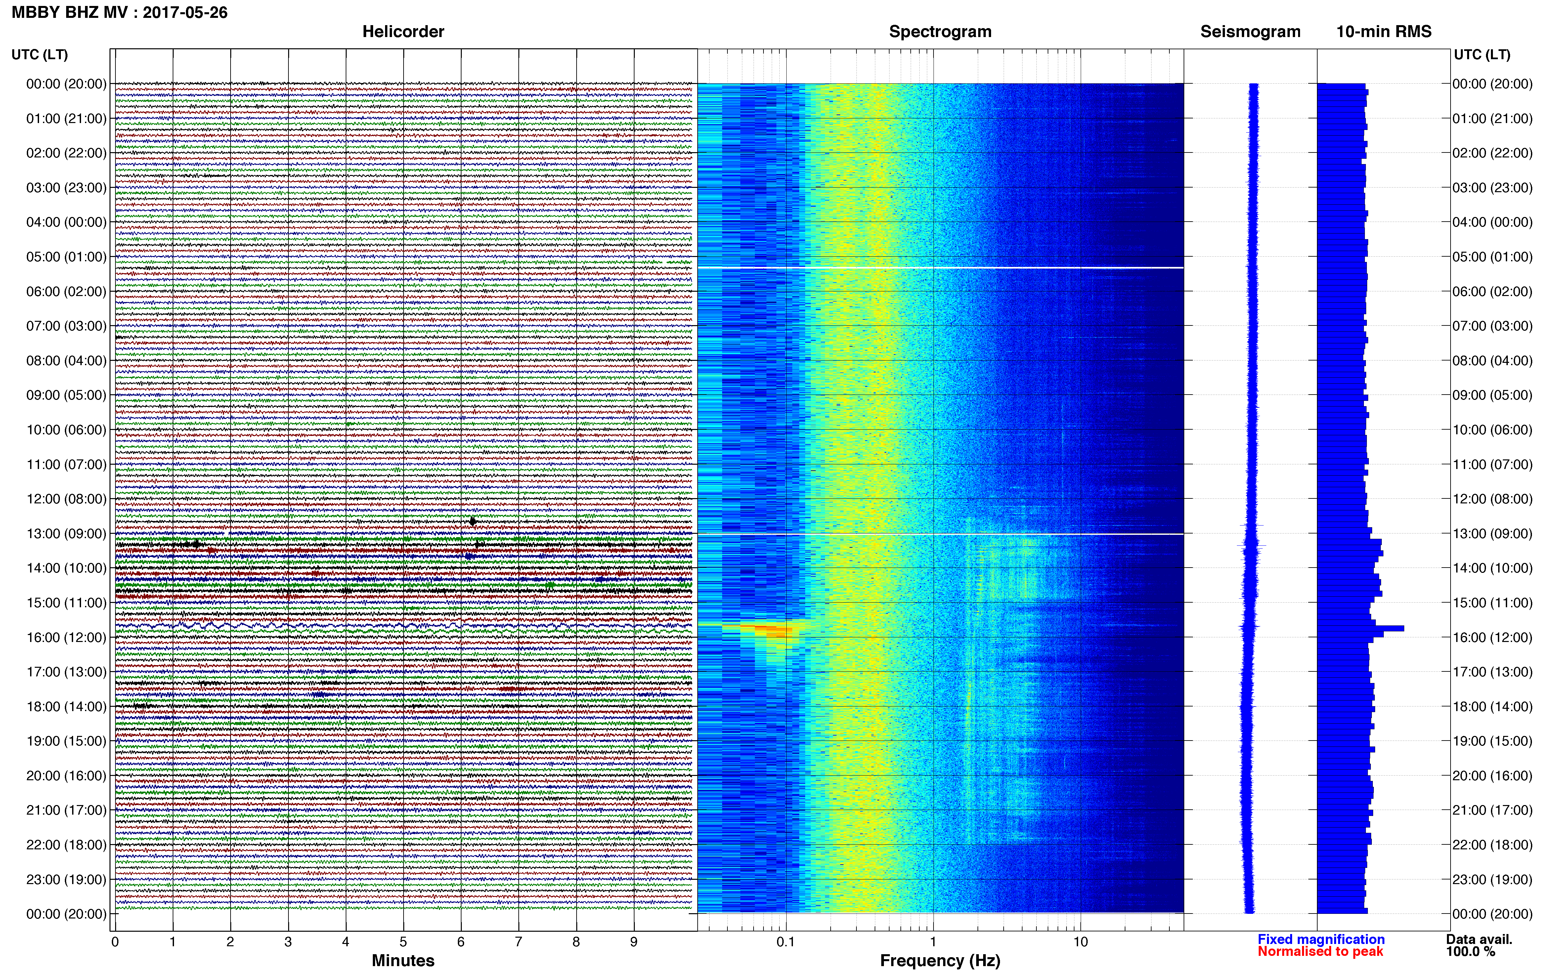Click "13:00 (09:00)" beside the helicorder
This screenshot has width=1568, height=980.
(66, 533)
